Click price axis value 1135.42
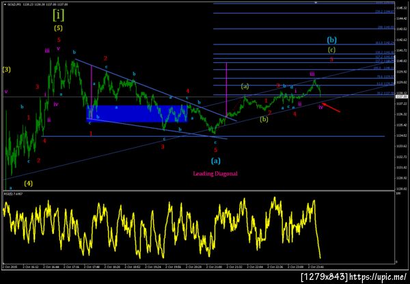 coord(401,125)
